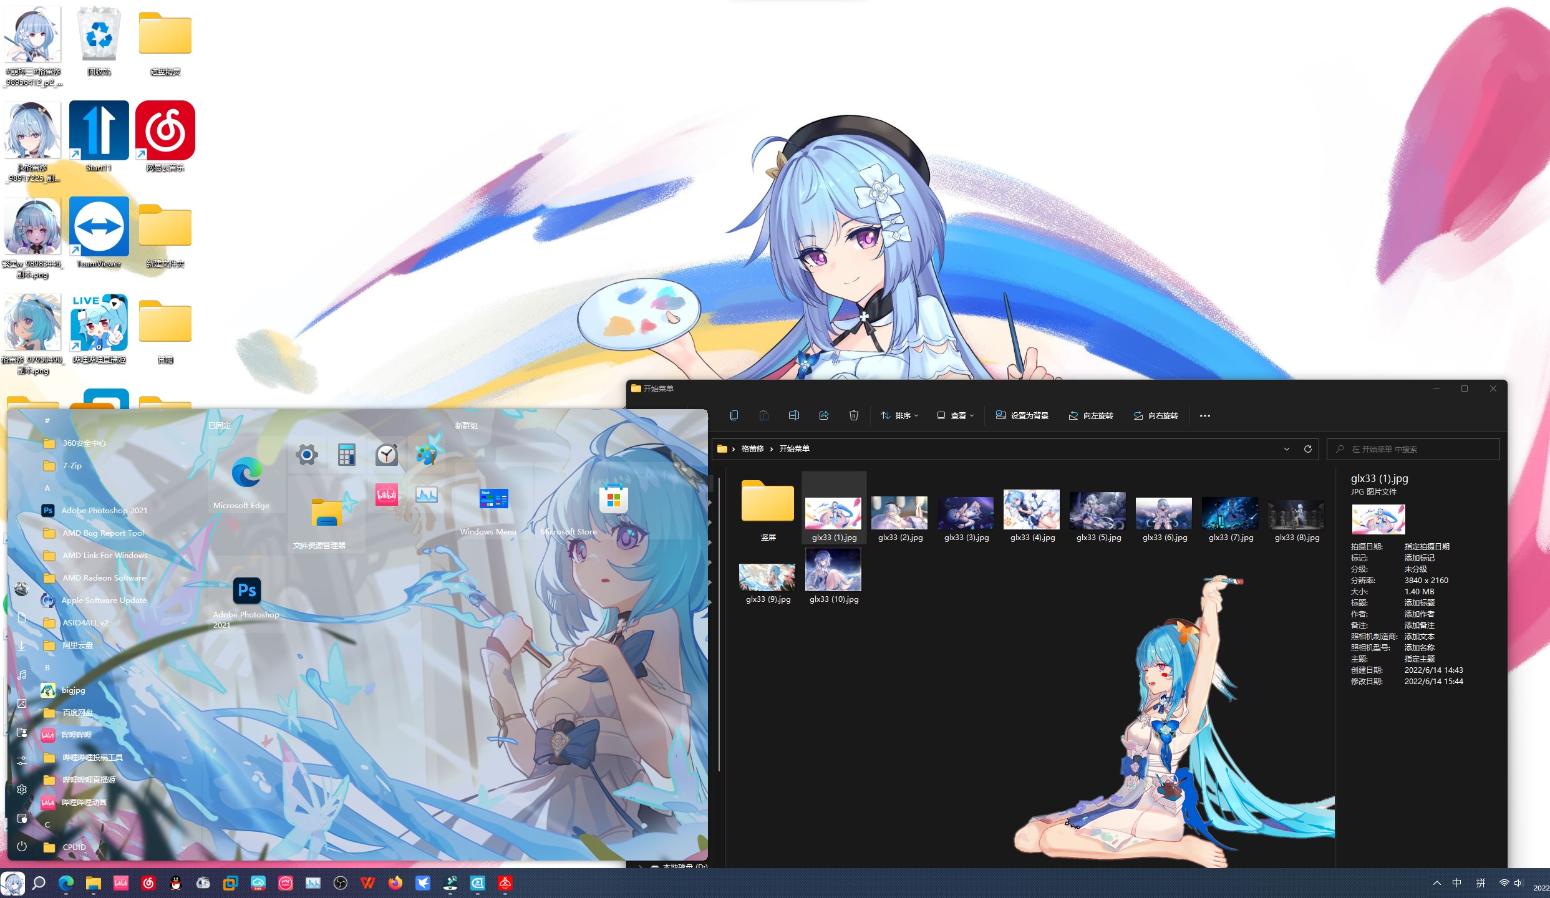
Task: Click the Rename icon in Explorer toolbar
Action: point(793,415)
